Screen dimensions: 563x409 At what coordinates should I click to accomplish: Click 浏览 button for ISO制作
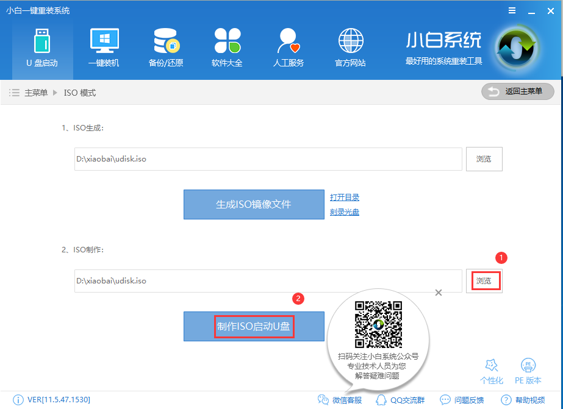coord(484,281)
